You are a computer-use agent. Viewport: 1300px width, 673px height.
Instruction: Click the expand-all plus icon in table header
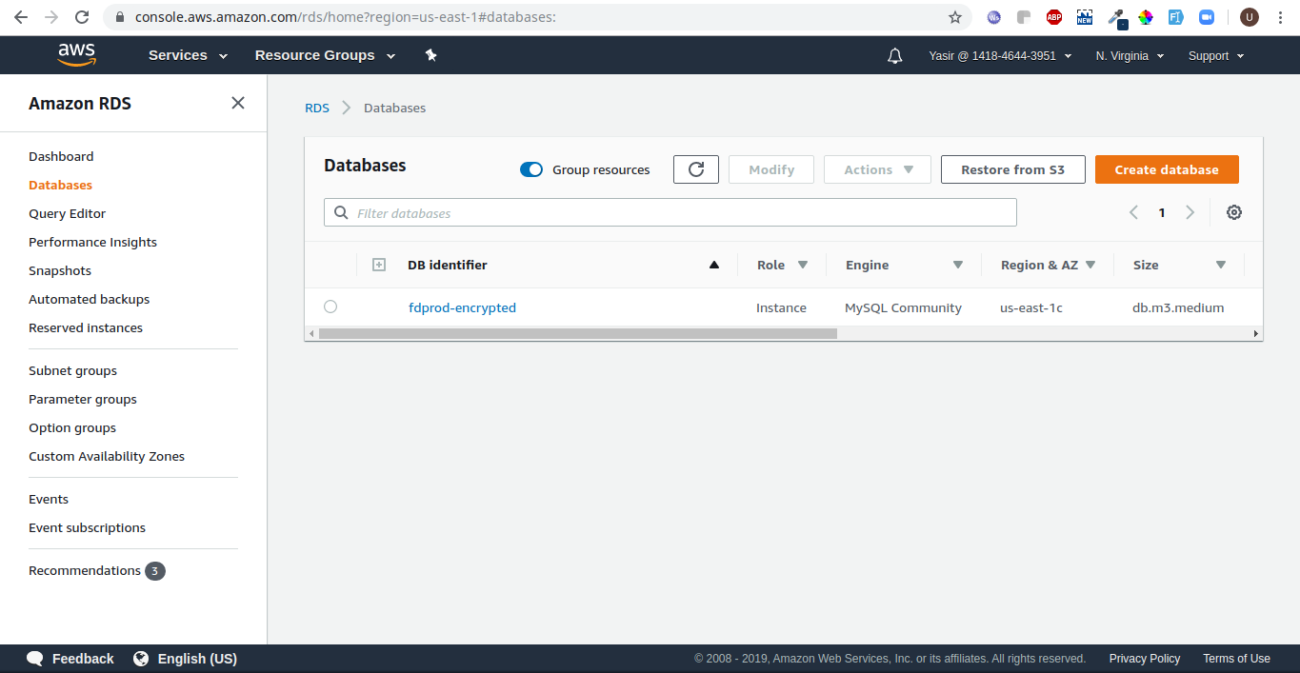pyautogui.click(x=378, y=265)
